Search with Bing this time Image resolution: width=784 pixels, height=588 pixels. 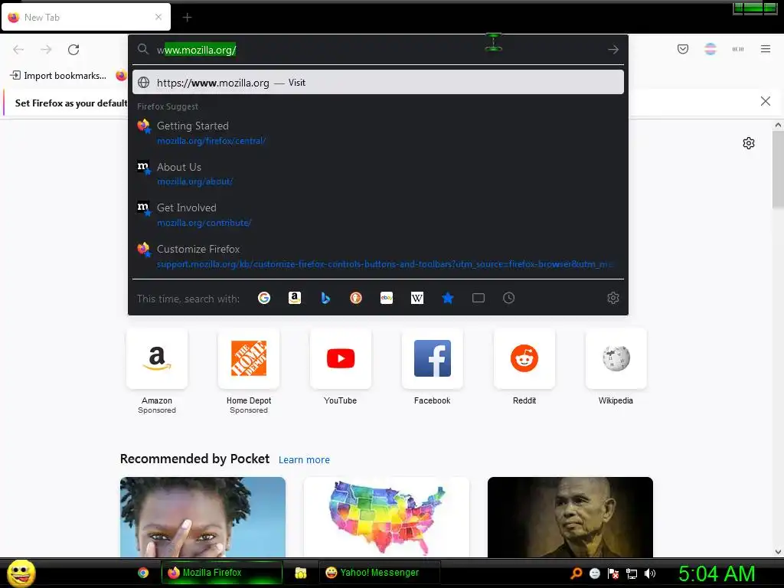point(325,298)
